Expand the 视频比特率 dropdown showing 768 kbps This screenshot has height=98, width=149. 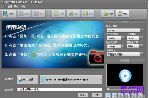pos(123,38)
